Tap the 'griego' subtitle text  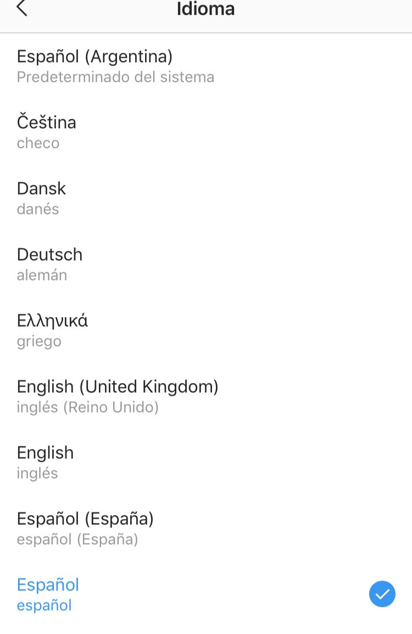[x=39, y=342]
